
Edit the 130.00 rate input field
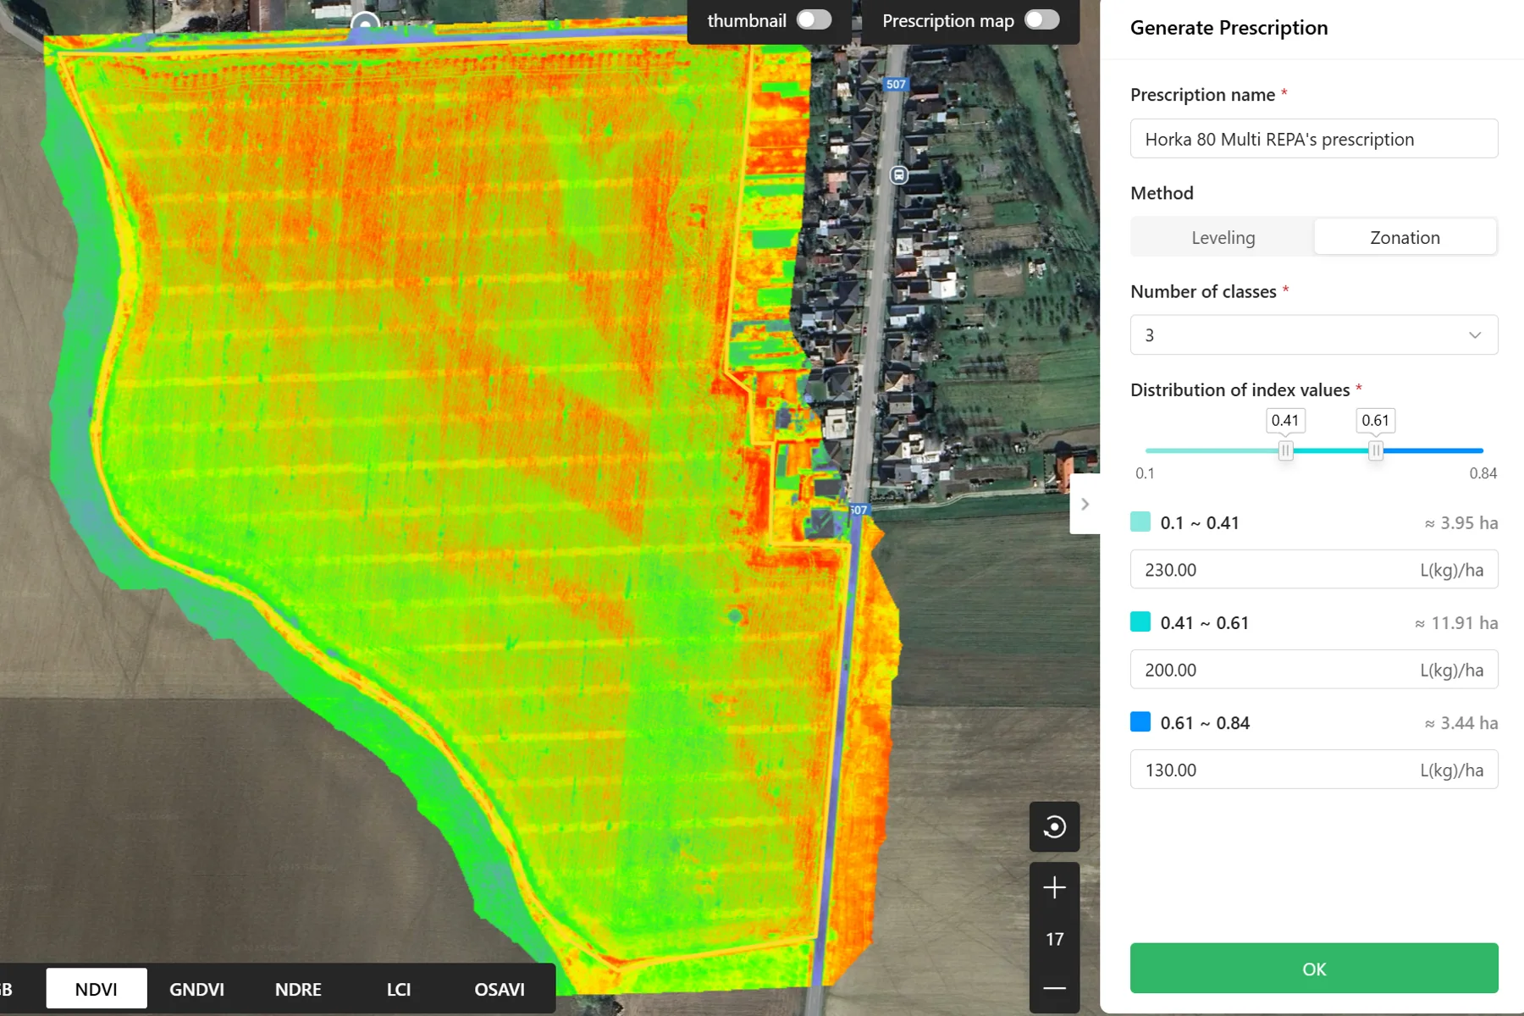1314,770
